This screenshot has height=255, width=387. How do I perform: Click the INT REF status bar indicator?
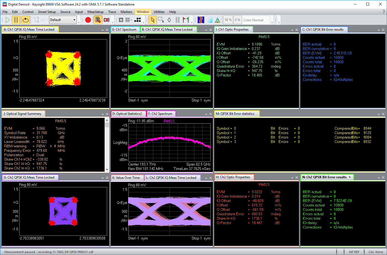(354, 252)
